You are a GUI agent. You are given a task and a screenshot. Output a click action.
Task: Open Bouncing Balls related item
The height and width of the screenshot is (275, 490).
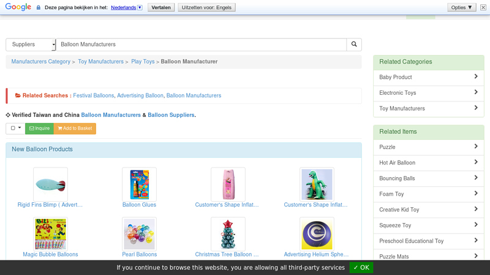(x=428, y=178)
